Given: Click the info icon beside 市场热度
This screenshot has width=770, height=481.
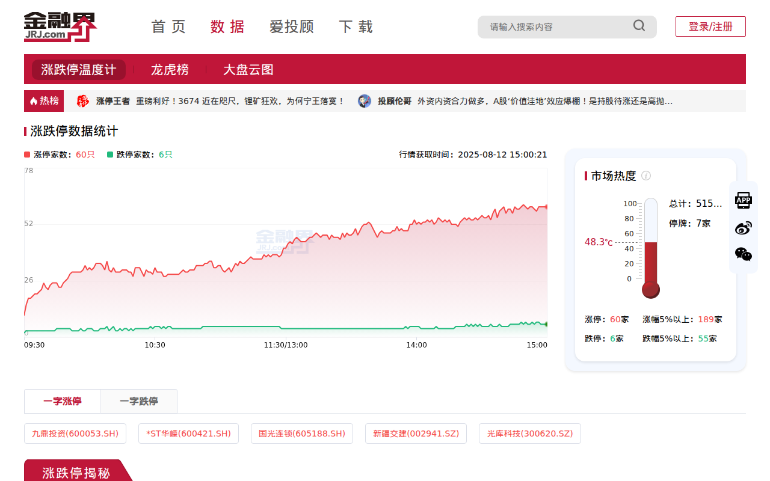Looking at the screenshot, I should tap(646, 176).
